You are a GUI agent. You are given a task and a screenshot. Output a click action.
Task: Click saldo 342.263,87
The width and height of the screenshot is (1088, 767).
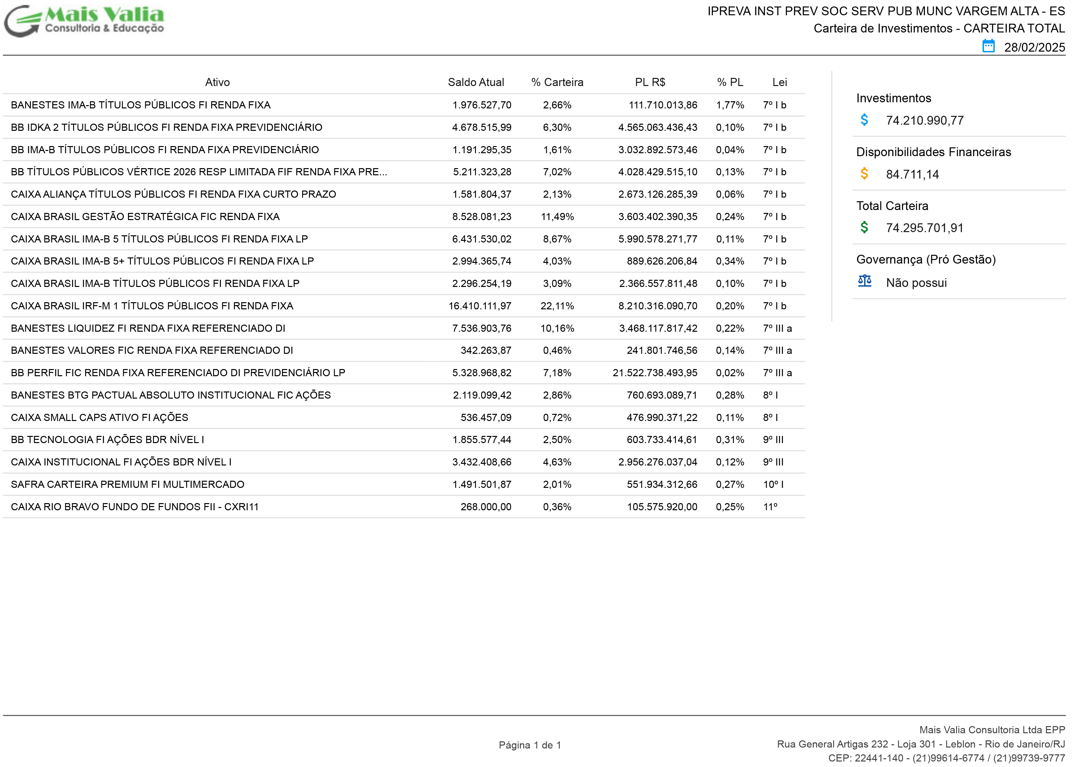pos(486,350)
